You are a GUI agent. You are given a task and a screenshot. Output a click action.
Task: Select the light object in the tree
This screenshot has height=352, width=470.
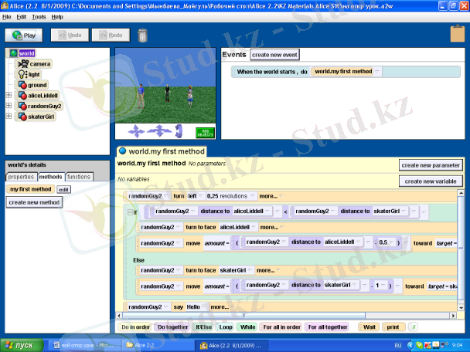point(34,74)
